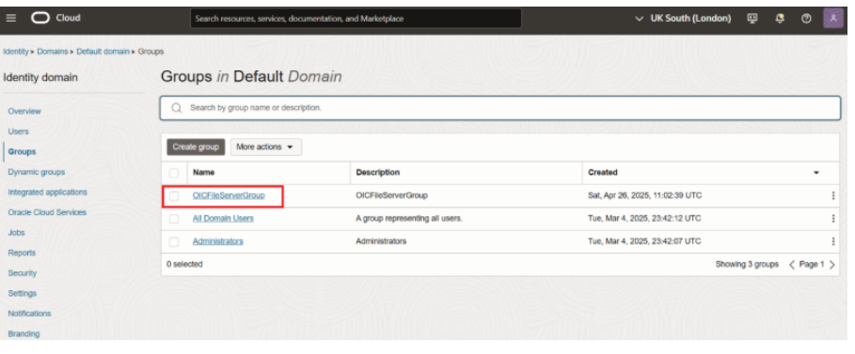The image size is (855, 354).
Task: Open Jobs in the side menu
Action: (x=16, y=233)
